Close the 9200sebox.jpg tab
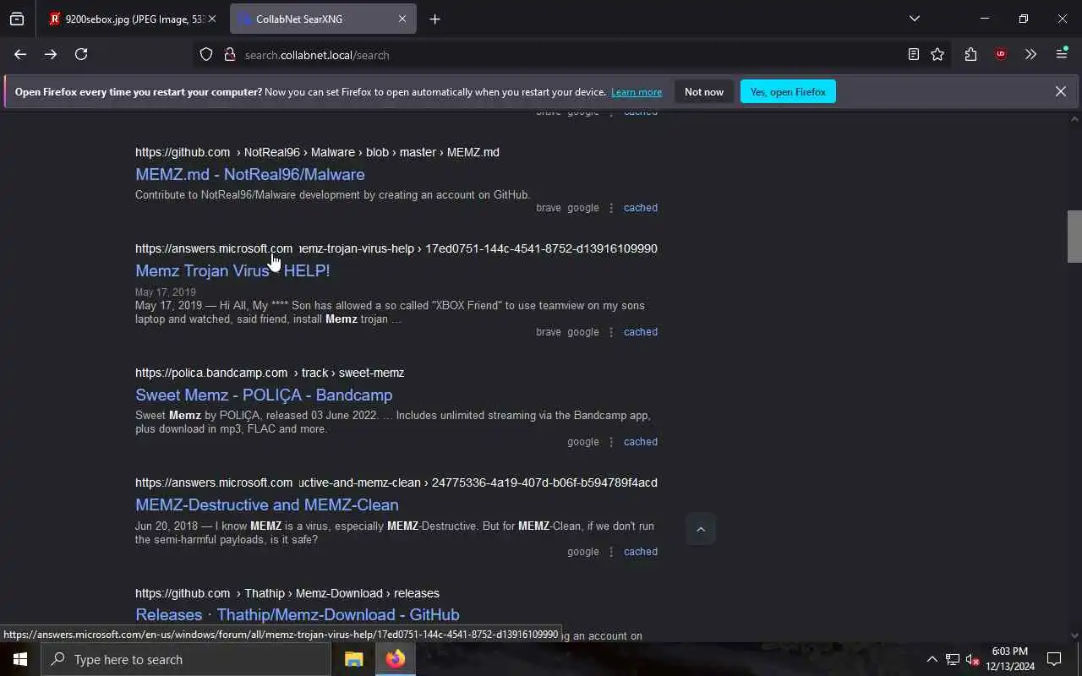This screenshot has height=676, width=1082. tap(211, 19)
